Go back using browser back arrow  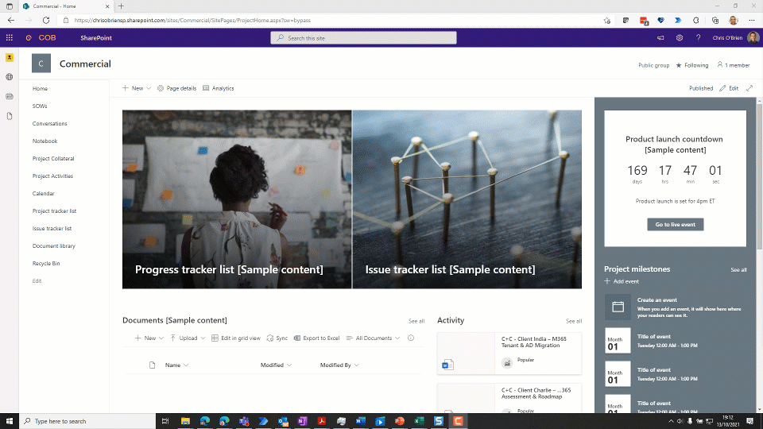coord(10,21)
